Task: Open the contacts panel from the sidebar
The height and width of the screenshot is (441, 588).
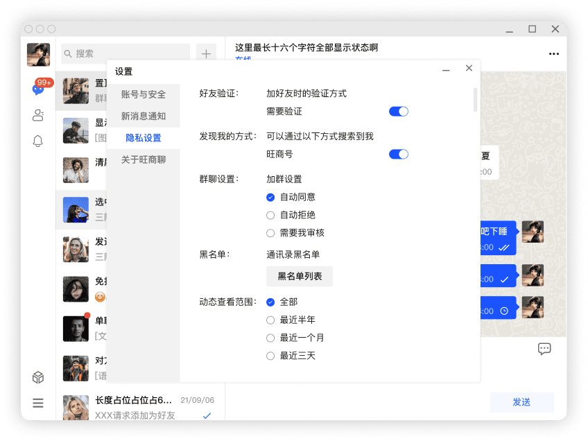Action: 38,115
